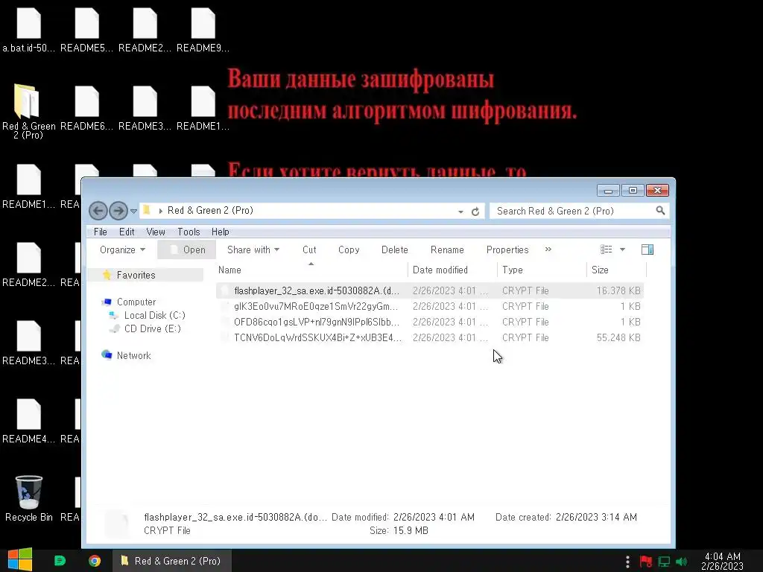Open CD Drive (E:) in navigation pane
763x572 pixels.
pos(152,328)
